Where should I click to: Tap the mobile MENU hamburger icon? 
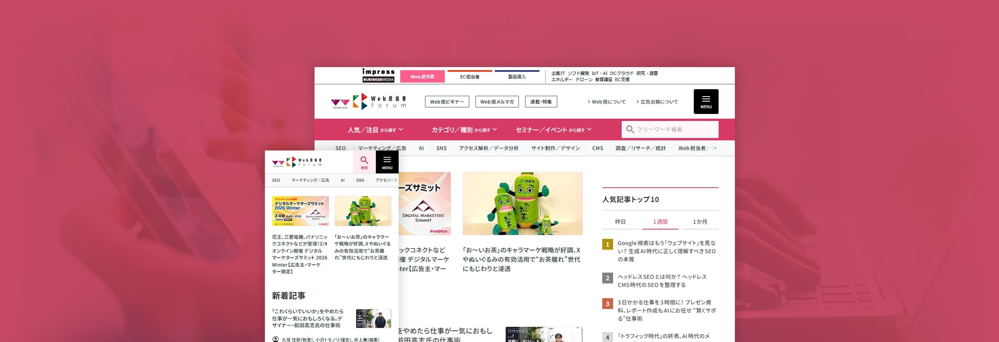pyautogui.click(x=387, y=162)
